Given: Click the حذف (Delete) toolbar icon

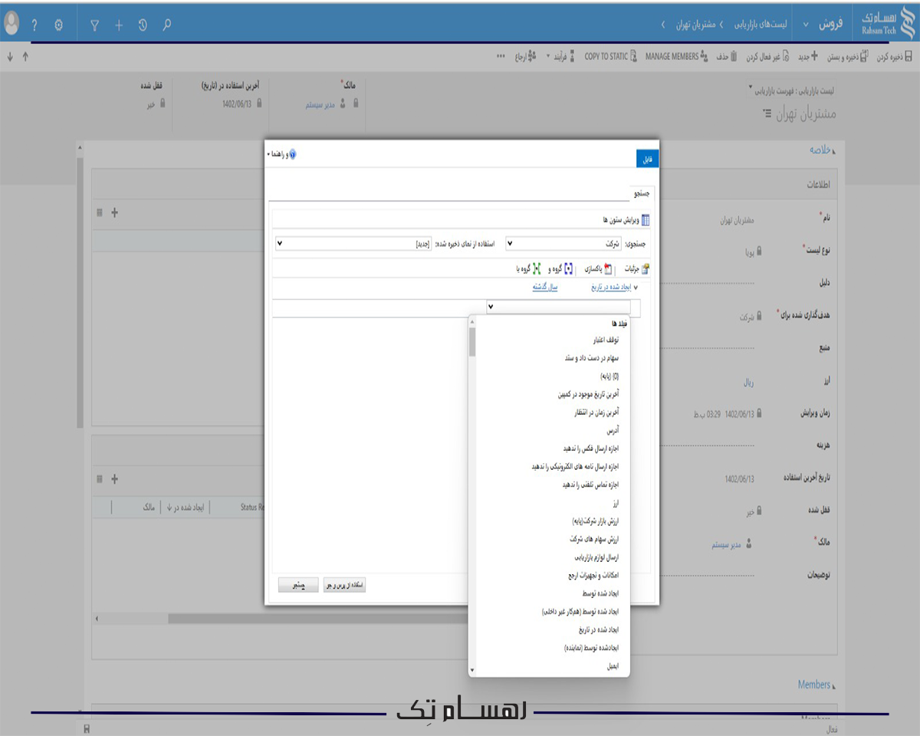Looking at the screenshot, I should (734, 58).
